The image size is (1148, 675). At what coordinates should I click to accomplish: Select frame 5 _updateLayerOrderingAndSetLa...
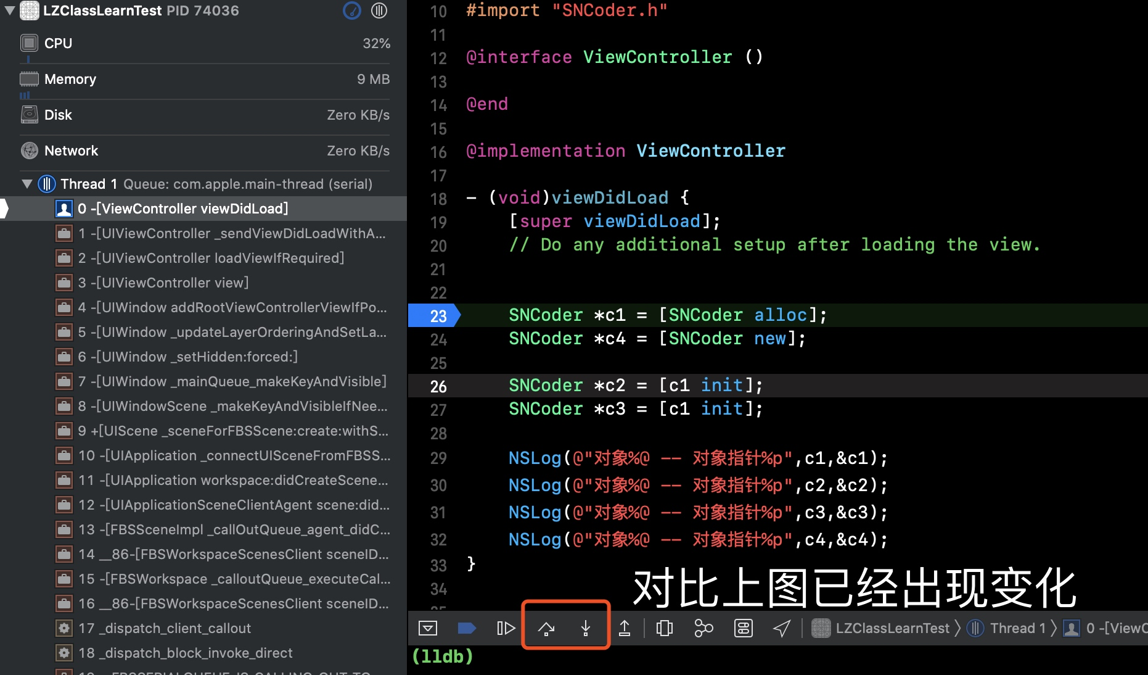coord(203,332)
